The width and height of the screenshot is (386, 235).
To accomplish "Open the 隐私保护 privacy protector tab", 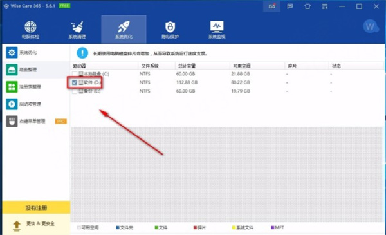I will click(x=170, y=30).
